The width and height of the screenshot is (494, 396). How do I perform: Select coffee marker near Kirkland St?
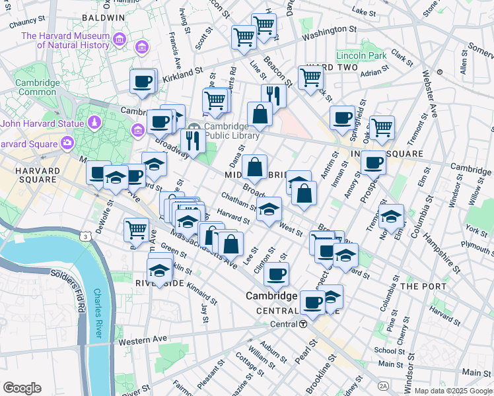[x=143, y=84]
